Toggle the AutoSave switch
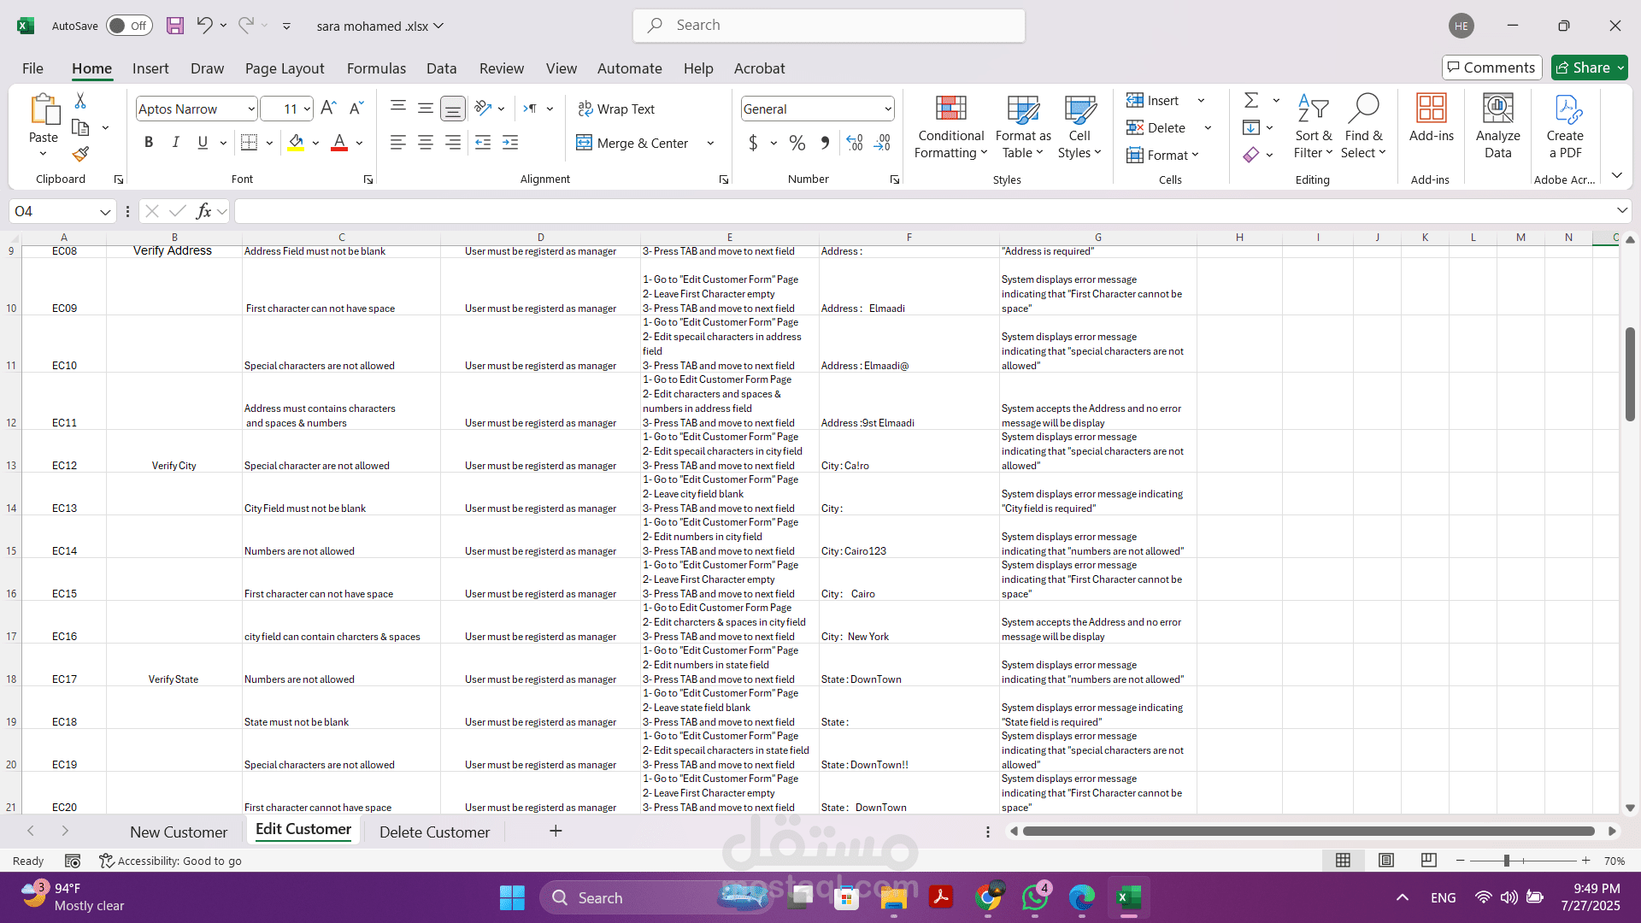 [129, 26]
